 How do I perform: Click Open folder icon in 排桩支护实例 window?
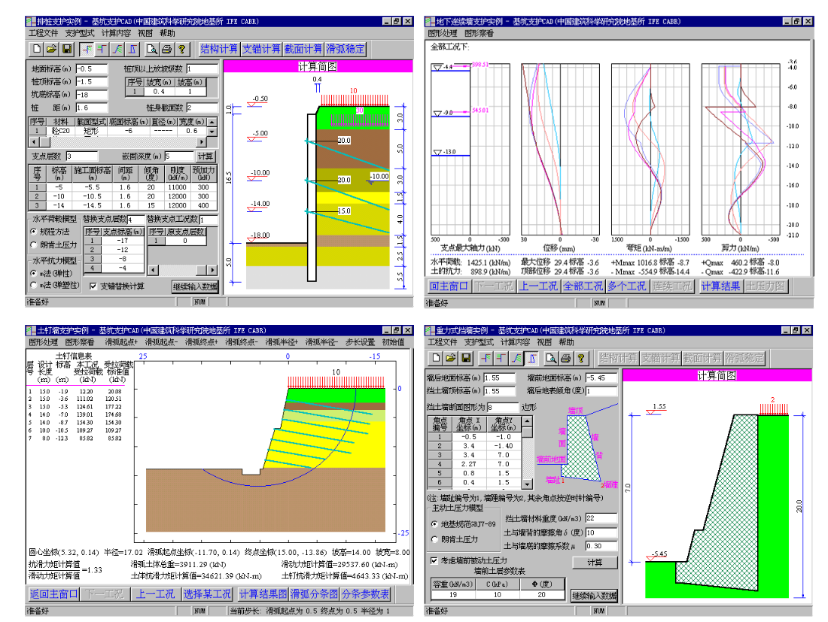coord(52,49)
